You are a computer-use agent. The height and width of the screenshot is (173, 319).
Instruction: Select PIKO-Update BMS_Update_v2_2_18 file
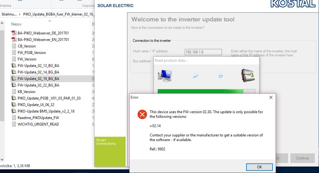46,111
